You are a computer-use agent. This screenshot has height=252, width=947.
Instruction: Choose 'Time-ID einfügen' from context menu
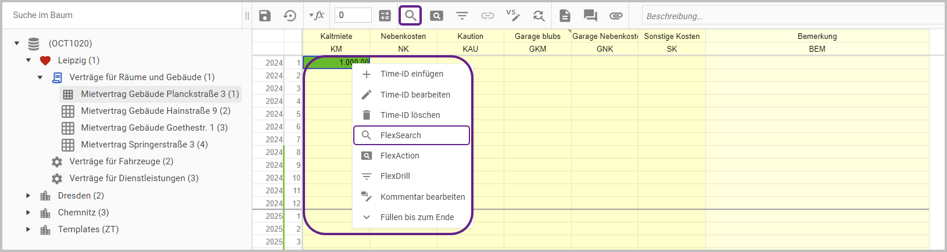[411, 74]
